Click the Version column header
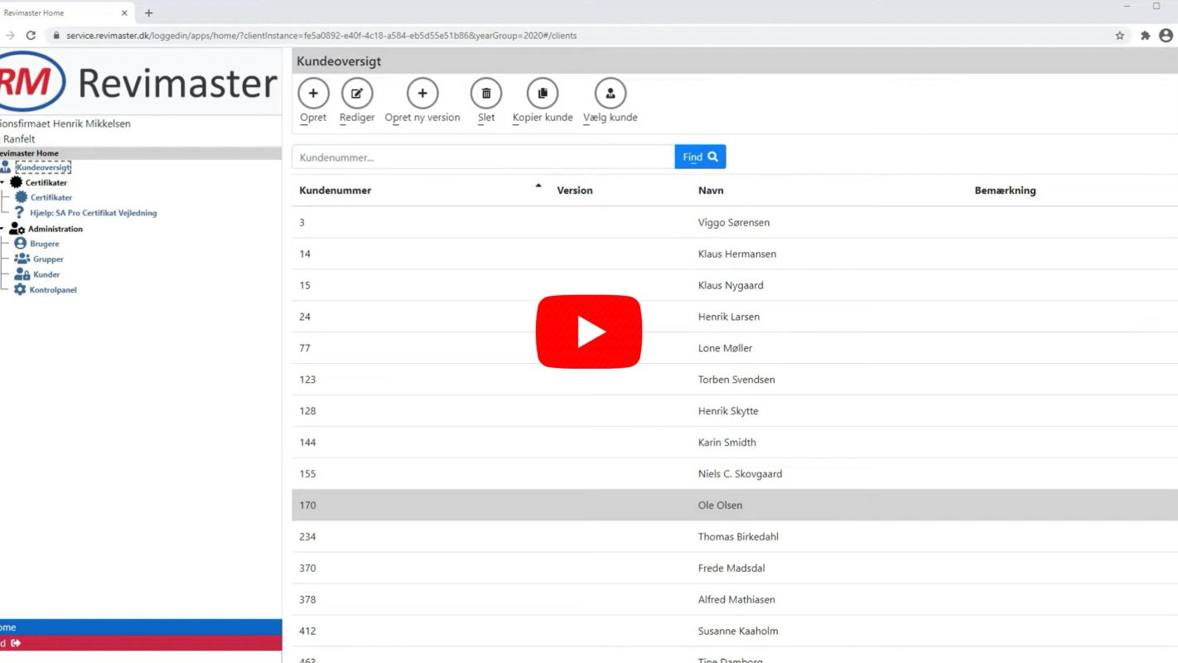1178x663 pixels. [575, 191]
